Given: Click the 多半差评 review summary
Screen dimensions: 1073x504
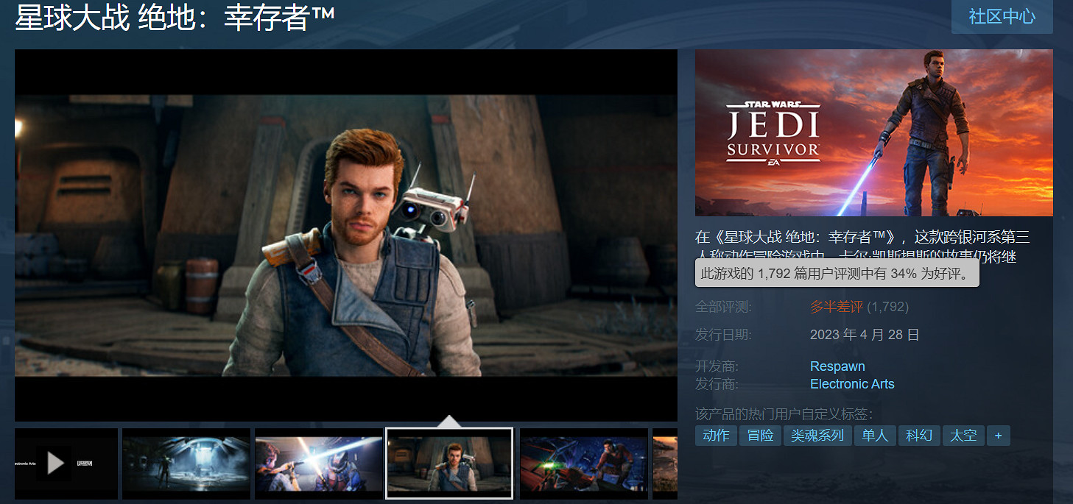Looking at the screenshot, I should [x=836, y=307].
